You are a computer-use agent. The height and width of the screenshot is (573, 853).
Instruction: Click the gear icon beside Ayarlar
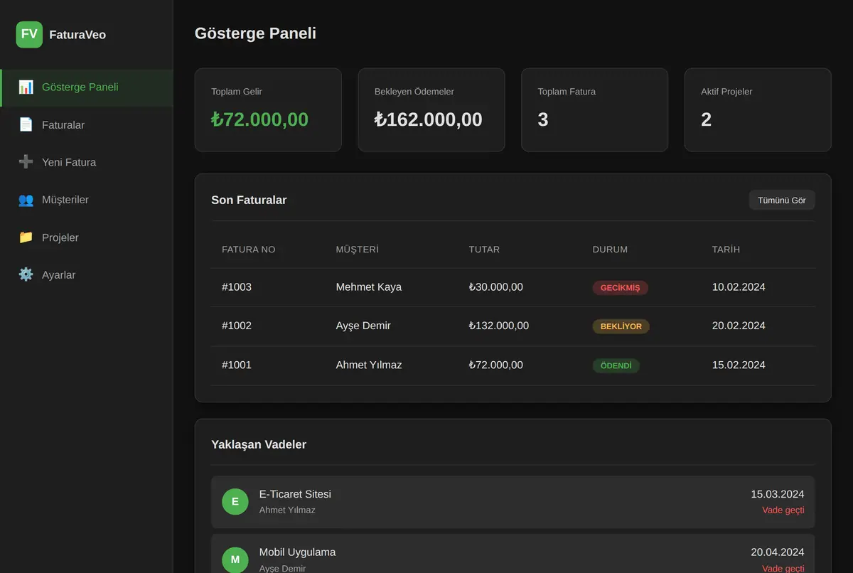(x=26, y=275)
